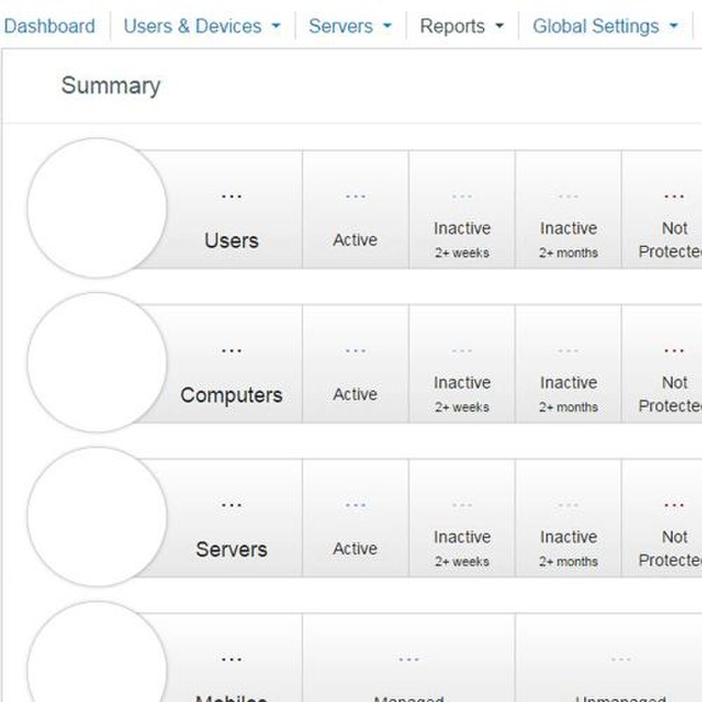Viewport: 702px width, 702px height.
Task: Open the Users & Devices menu
Action: [202, 26]
